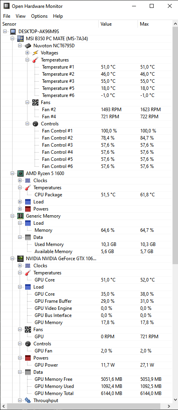
Task: Collapse the Throughput node
Action: point(20,401)
